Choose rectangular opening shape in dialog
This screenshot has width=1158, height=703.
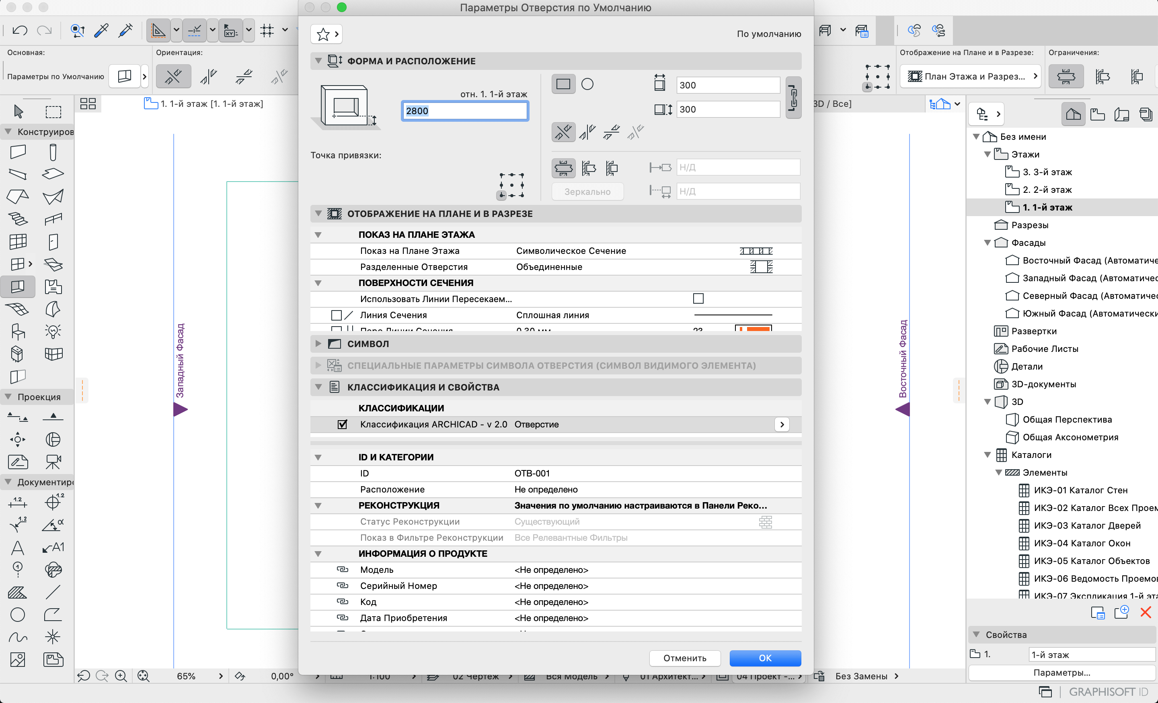[563, 84]
